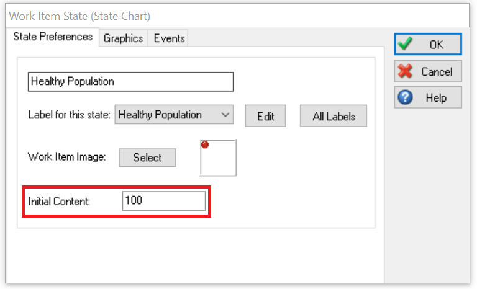
Task: Show All Labels
Action: (x=334, y=116)
